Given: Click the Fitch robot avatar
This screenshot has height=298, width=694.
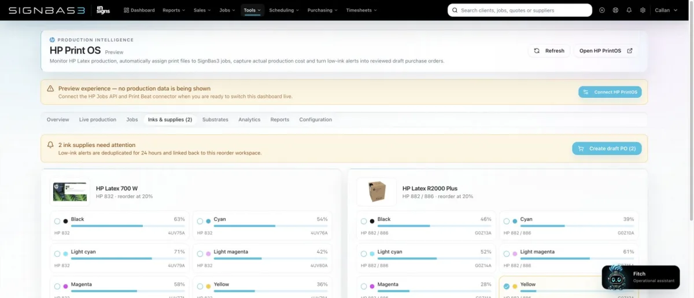Looking at the screenshot, I should pyautogui.click(x=617, y=278).
